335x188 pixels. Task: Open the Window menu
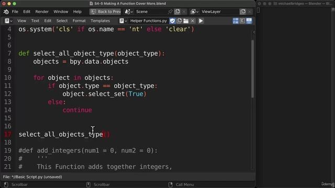pyautogui.click(x=61, y=11)
